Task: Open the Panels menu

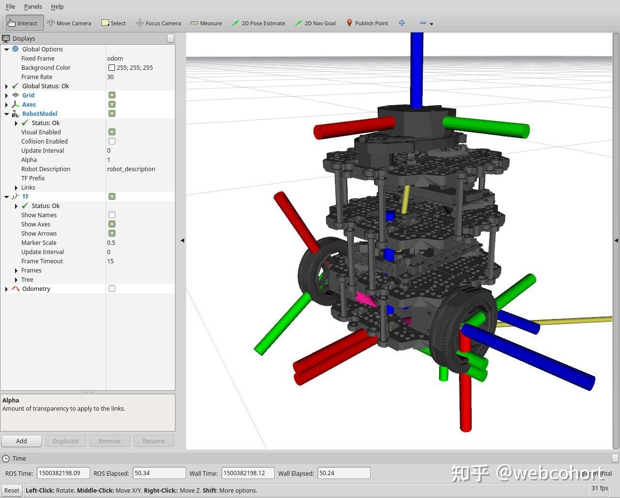Action: pyautogui.click(x=33, y=6)
